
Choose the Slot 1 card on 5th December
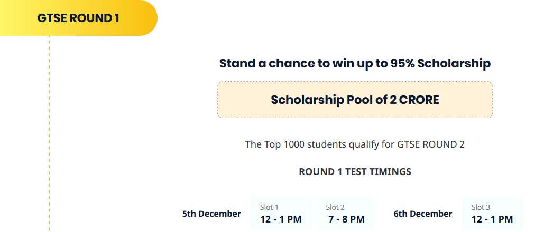281,214
